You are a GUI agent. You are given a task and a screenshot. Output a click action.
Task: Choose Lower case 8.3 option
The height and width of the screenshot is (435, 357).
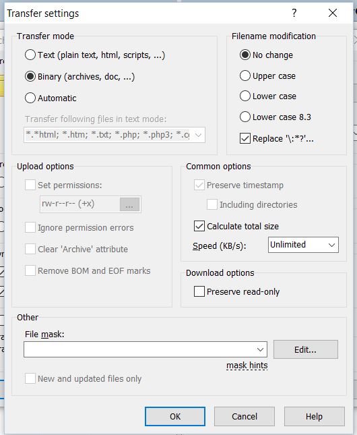(x=245, y=117)
